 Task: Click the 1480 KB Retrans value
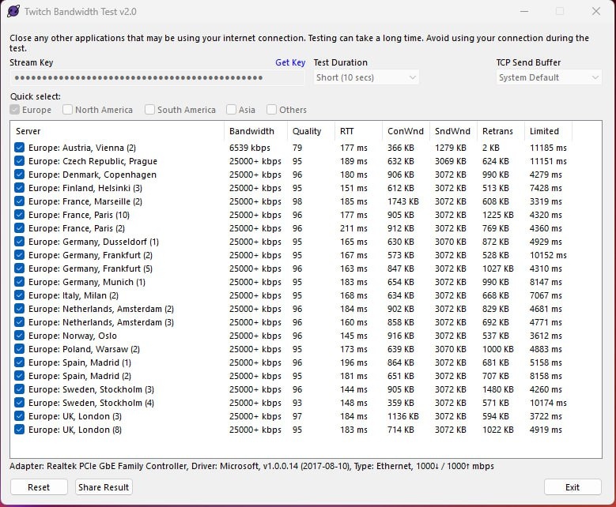coord(497,389)
